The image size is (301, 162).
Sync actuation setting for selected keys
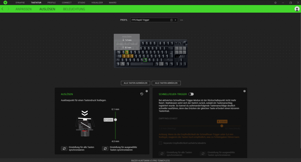click(x=105, y=148)
